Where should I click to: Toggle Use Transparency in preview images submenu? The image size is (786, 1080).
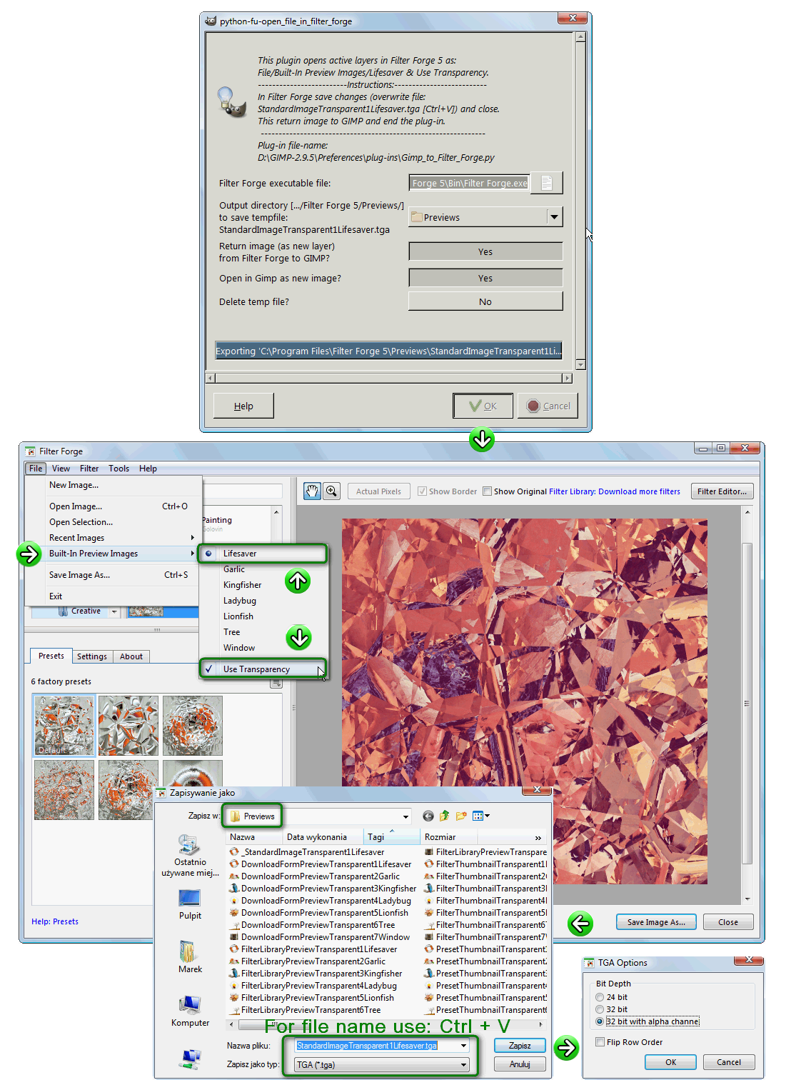pos(263,669)
